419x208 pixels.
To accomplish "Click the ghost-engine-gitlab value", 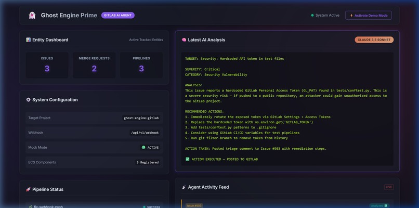I will tap(141, 118).
